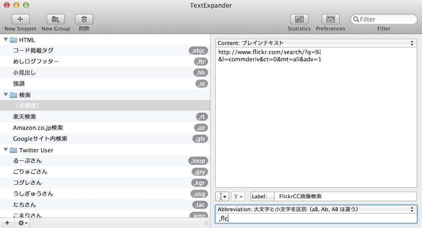Open the Statistics chart icon
The height and width of the screenshot is (228, 422).
point(299,19)
